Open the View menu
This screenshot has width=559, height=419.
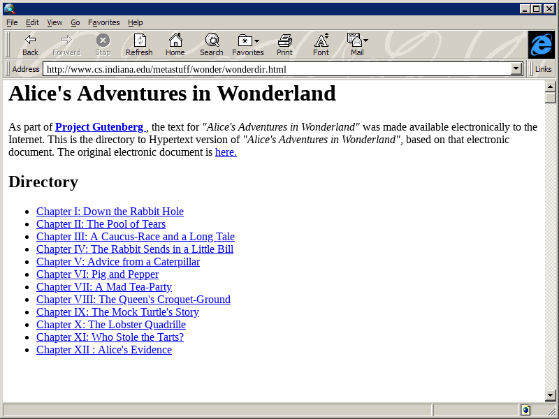(x=55, y=22)
